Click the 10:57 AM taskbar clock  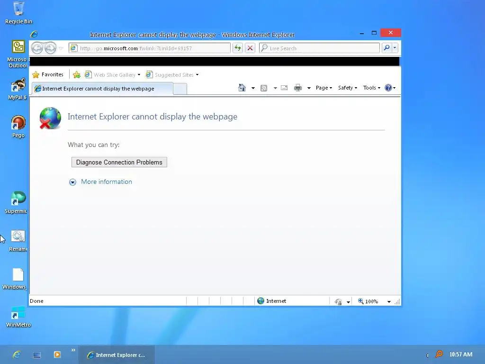click(460, 355)
